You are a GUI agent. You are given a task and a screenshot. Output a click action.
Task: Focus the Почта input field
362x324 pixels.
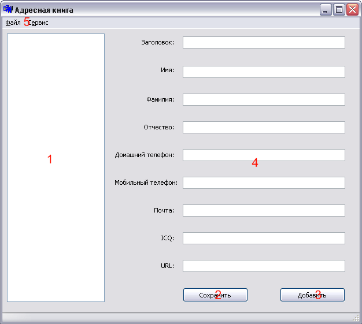[264, 210]
